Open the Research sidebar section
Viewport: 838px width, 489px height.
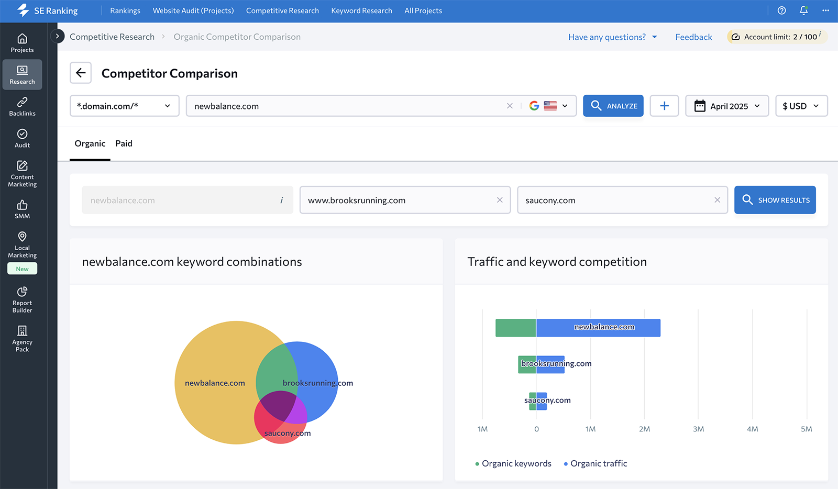pos(22,75)
